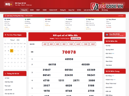Click the second prize number 66118
The image size is (129, 96).
tap(52, 65)
